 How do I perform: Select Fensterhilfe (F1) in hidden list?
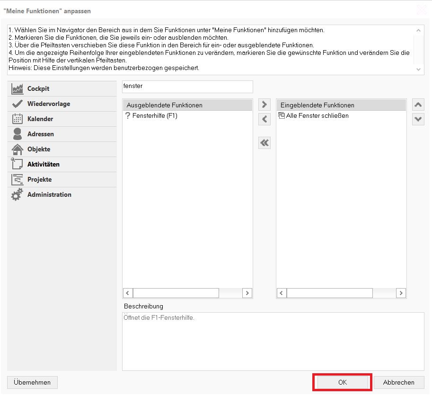pos(155,115)
